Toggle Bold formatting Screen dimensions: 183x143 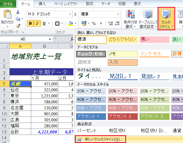(31, 23)
